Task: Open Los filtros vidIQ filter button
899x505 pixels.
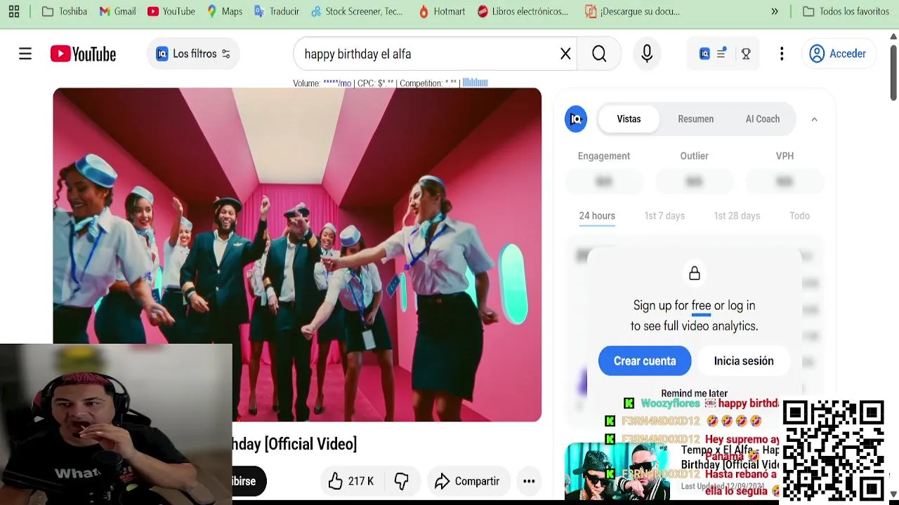Action: [x=193, y=54]
